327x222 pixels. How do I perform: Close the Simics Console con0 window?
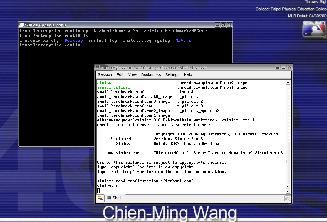pos(229,25)
